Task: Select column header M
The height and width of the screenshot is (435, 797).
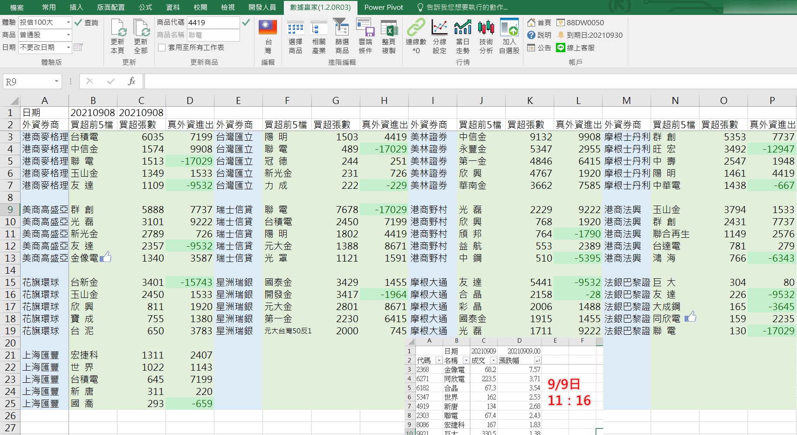Action: [x=626, y=100]
